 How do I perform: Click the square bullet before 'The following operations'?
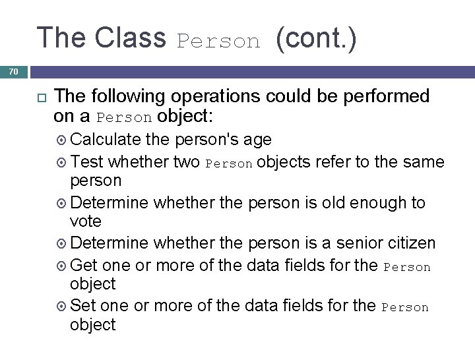pyautogui.click(x=41, y=97)
